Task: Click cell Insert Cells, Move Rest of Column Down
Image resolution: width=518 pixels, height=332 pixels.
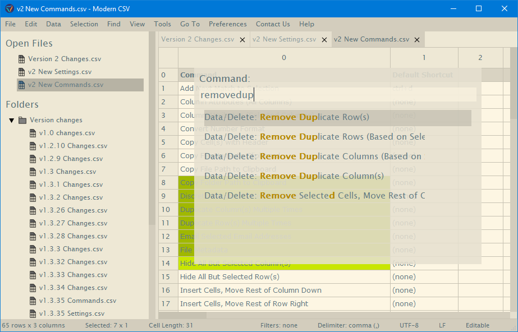Action: pyautogui.click(x=284, y=290)
